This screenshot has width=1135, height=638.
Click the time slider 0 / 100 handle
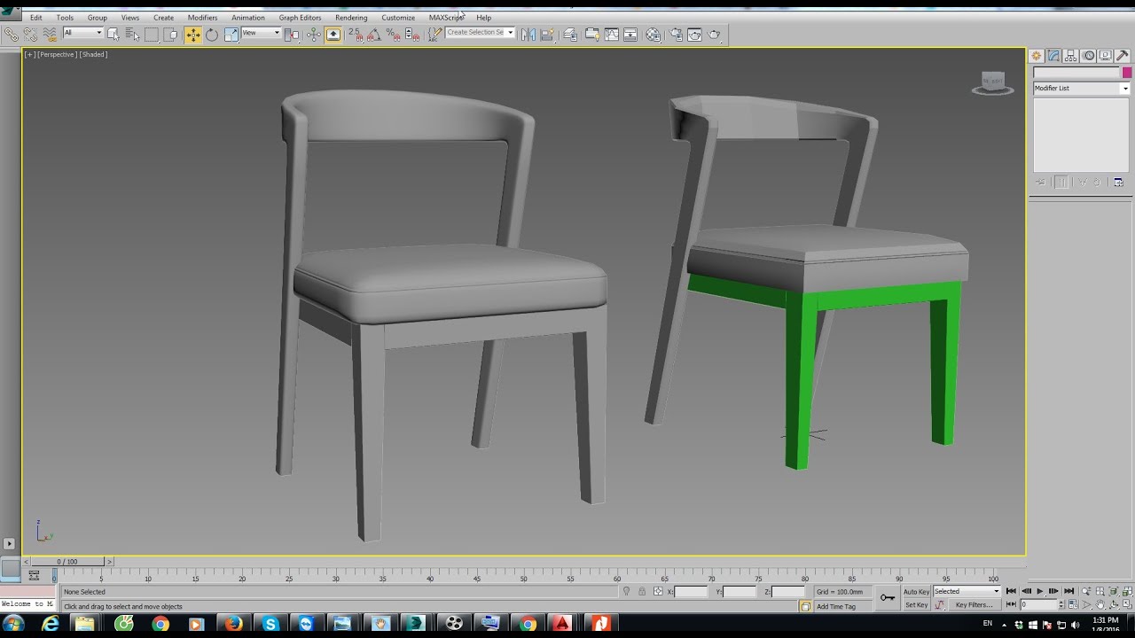tap(67, 562)
